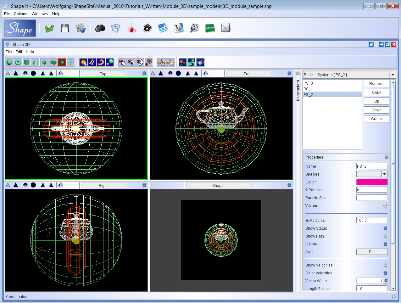This screenshot has height=303, width=401.
Task: Choose the red dice move tool
Action: (131, 62)
